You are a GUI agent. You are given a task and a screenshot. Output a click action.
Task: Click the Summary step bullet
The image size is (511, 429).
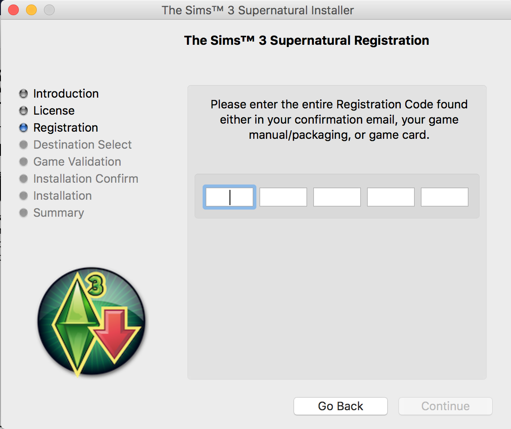(x=23, y=213)
